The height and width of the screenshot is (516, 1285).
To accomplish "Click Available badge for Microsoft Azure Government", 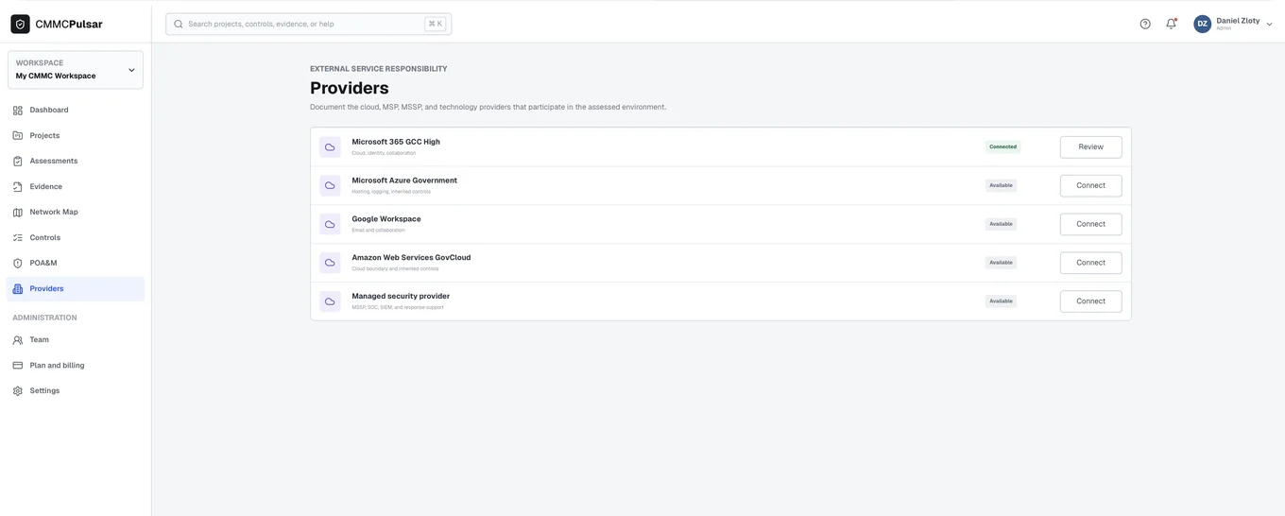I will tap(1001, 186).
